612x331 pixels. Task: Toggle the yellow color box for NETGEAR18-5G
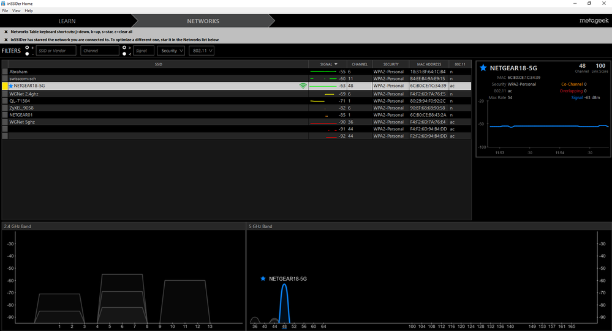pos(5,86)
